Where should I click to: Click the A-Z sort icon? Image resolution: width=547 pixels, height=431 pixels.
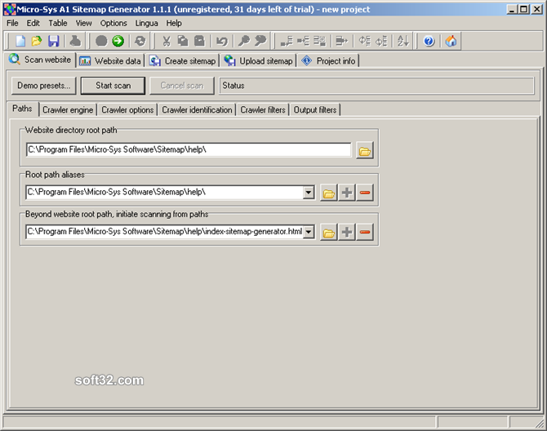coord(403,41)
